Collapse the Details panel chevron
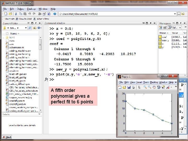 (x=39, y=114)
